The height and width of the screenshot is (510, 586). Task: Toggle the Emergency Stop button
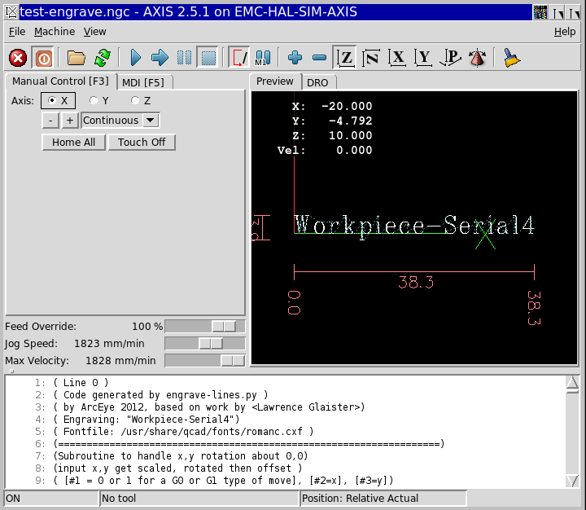tap(18, 58)
